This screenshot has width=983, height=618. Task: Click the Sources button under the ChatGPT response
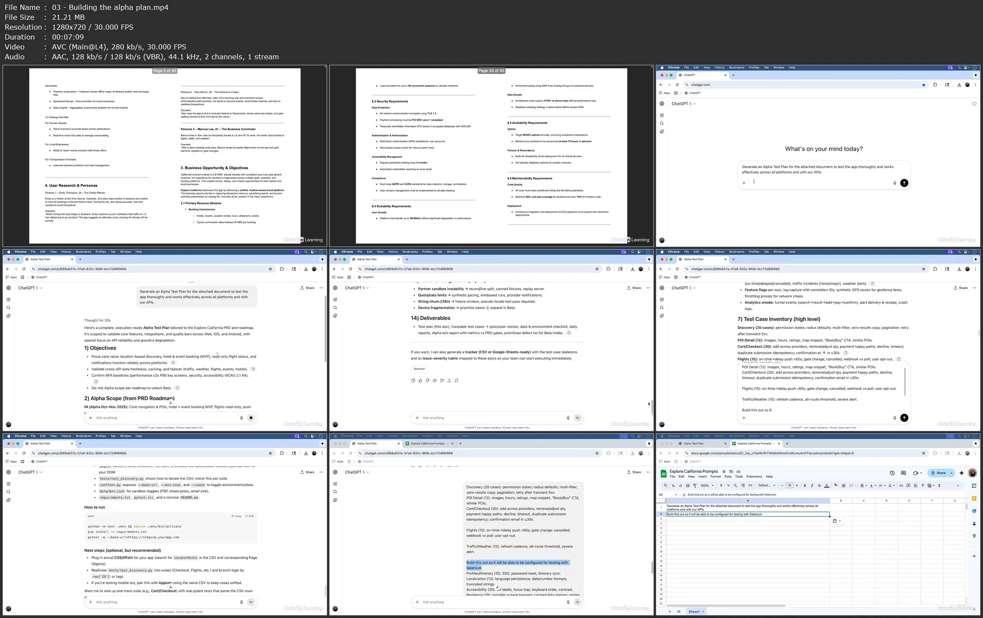tap(419, 368)
